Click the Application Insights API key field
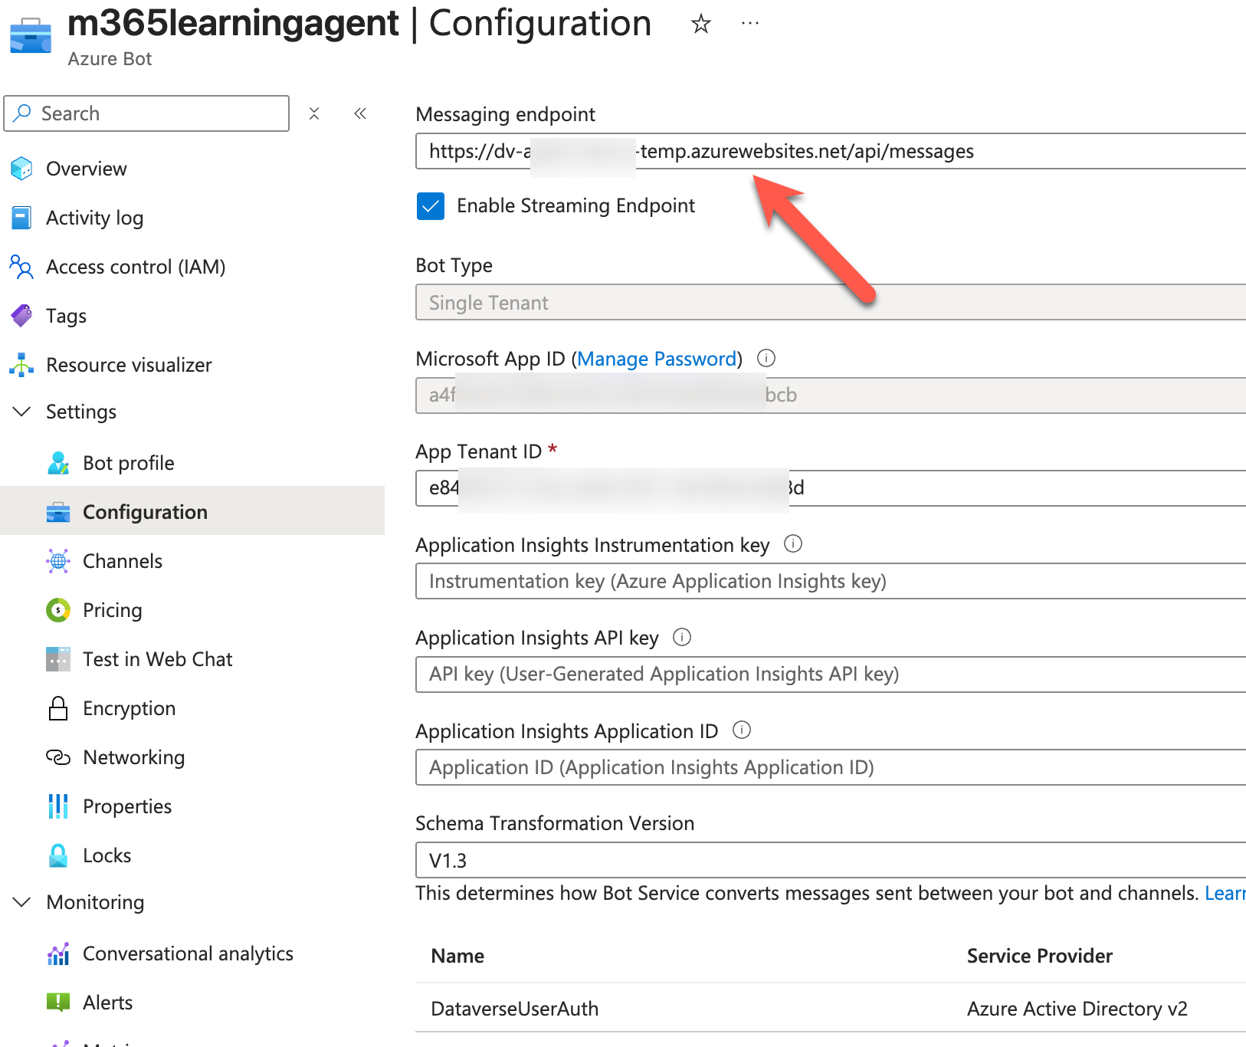Image resolution: width=1246 pixels, height=1047 pixels. click(831, 674)
